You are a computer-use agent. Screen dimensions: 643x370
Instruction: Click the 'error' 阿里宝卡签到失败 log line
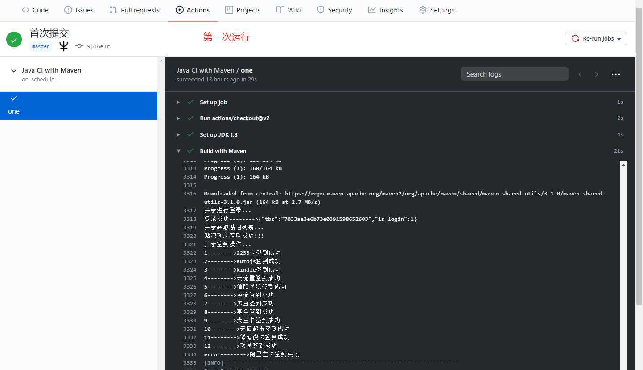pos(251,354)
